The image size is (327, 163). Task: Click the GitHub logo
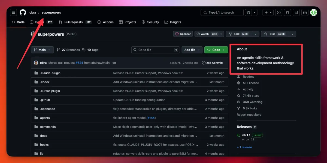click(23, 12)
